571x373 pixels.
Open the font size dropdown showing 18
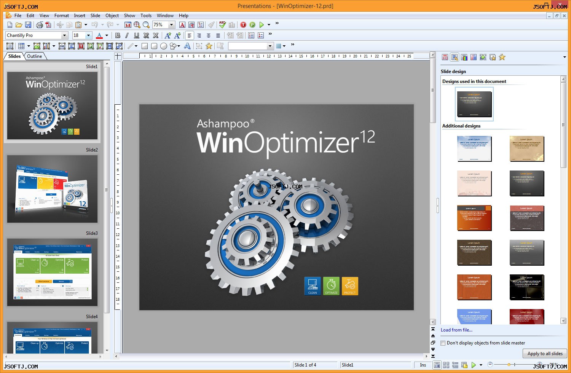click(89, 35)
